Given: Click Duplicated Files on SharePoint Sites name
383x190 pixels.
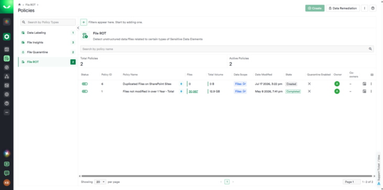Looking at the screenshot, I should click(147, 84).
